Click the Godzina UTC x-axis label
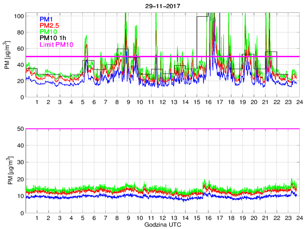Viewport: 305px width, 229px height. coord(162,224)
